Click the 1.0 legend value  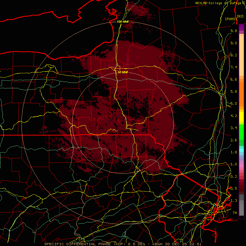pyautogui.click(x=234, y=164)
